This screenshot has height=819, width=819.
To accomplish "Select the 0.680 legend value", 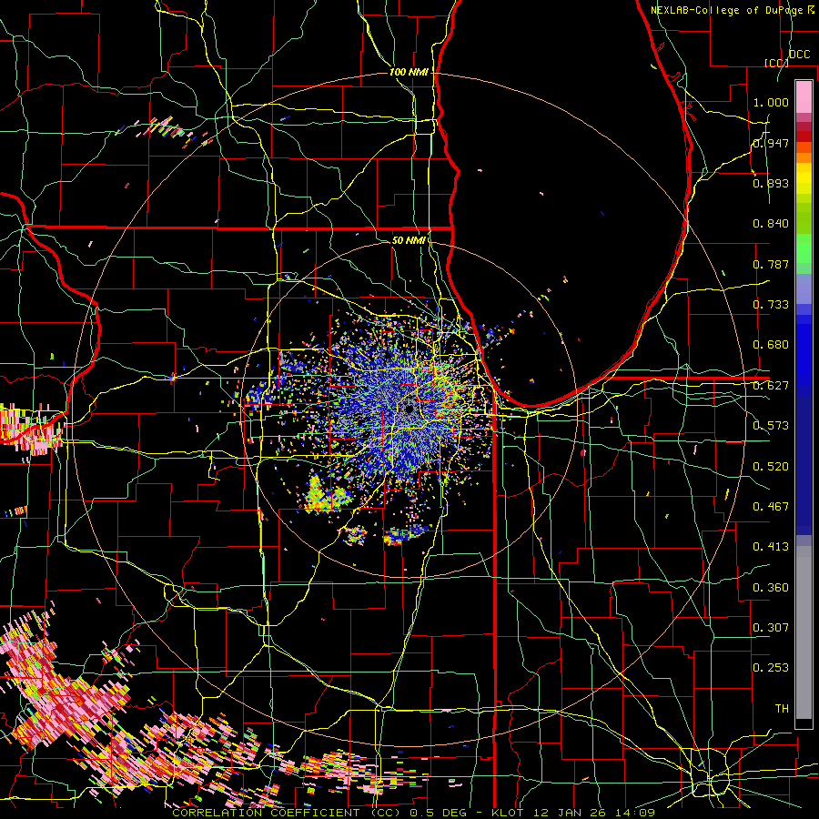I will pos(771,345).
